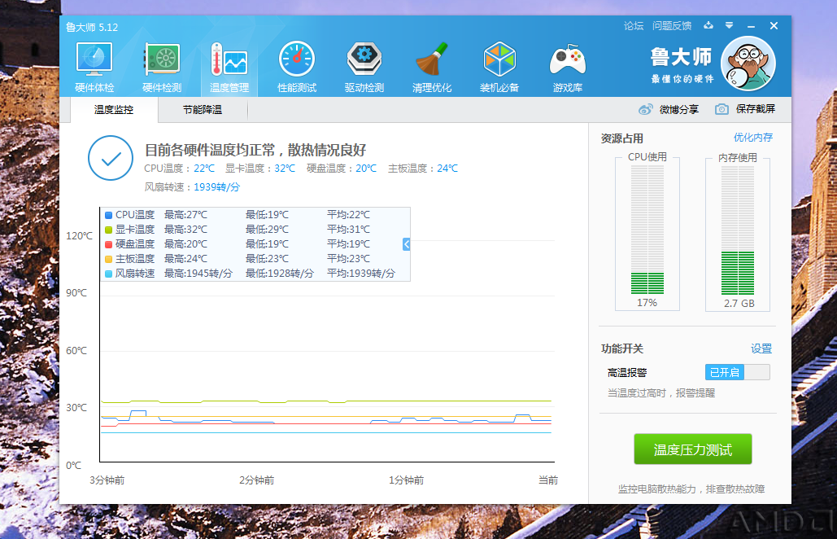
Task: Click the 鲁大师 mascot avatar
Action: [748, 63]
